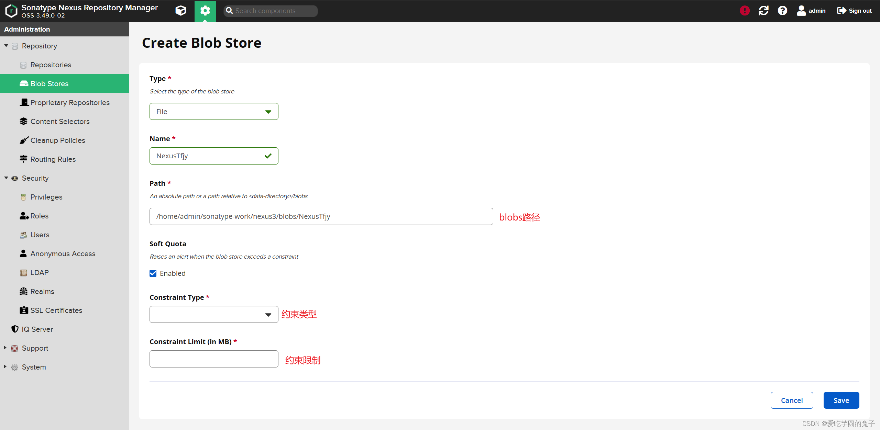Click the Cancel button

(791, 400)
